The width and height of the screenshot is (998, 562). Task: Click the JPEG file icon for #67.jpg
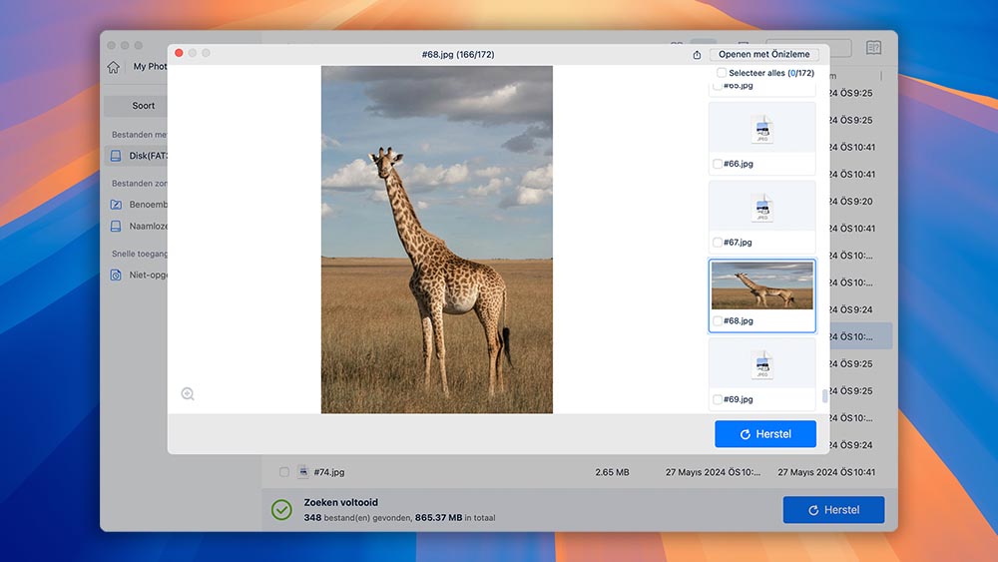pos(761,208)
